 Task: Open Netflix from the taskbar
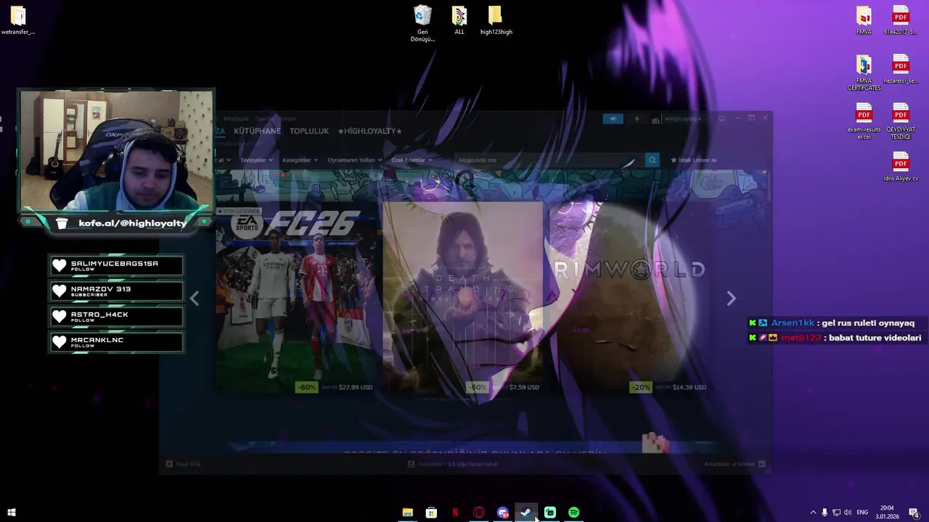[x=455, y=513]
